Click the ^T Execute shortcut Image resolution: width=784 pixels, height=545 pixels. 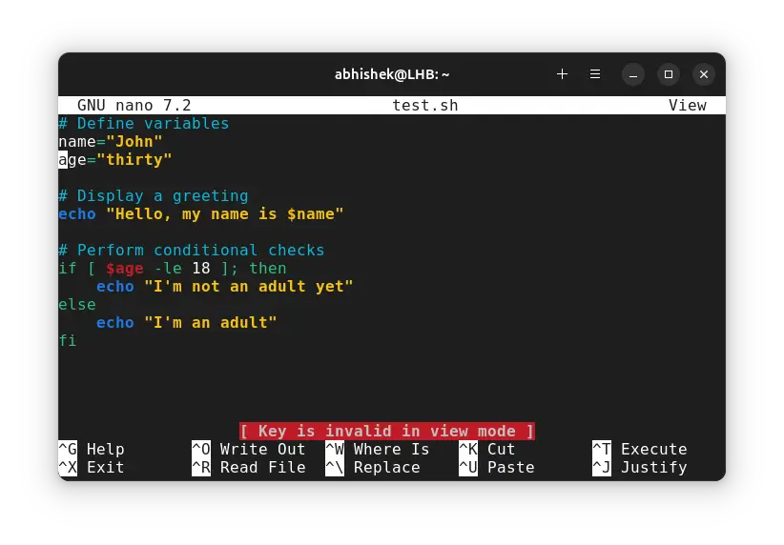pos(639,449)
